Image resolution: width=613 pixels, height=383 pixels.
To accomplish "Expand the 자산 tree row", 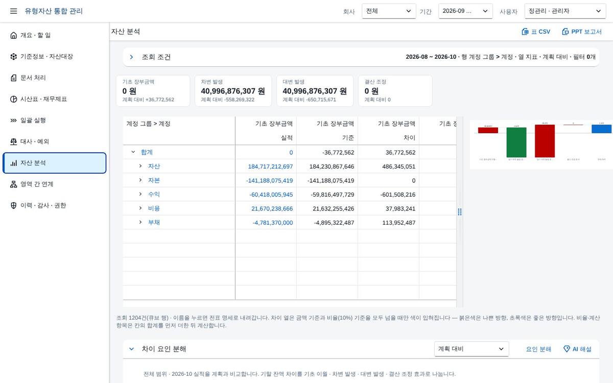I will point(140,166).
